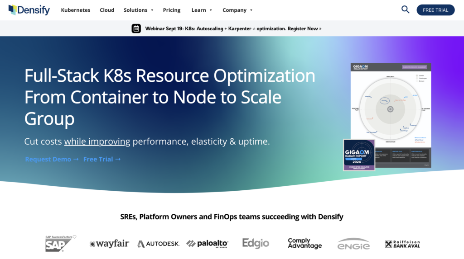Follow the Request Demo link
Image resolution: width=464 pixels, height=259 pixels.
coord(52,159)
